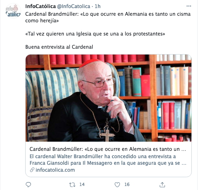Open the share tweet icon
198x190 pixels.
[162, 185]
